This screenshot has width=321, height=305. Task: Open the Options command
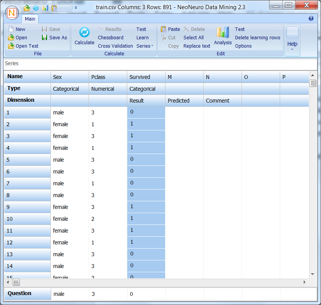[243, 46]
